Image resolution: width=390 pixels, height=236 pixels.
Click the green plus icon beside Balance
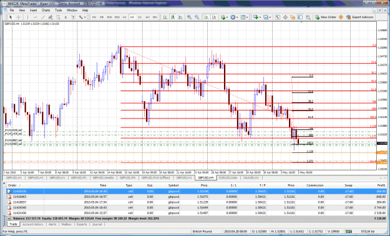pos(9,219)
